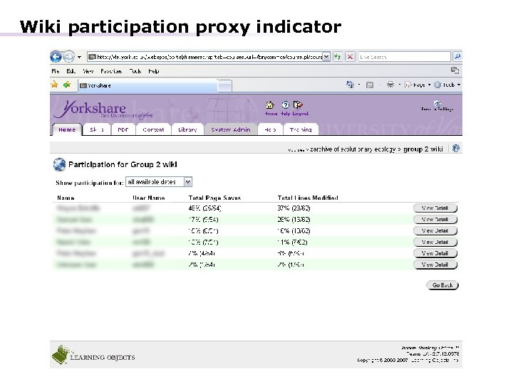Click the group 2 wiki breadcrumb link
This screenshot has height=384, width=513.
click(x=423, y=149)
